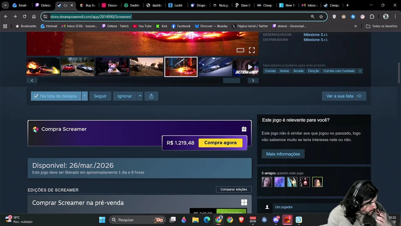Open the browser home page

pos(34,17)
